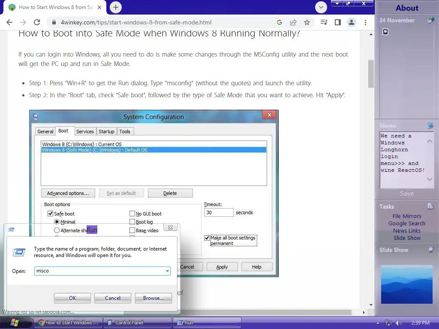Select Windows 8 (Safe Mode) Default OS entry
439x329 pixels.
click(x=154, y=150)
